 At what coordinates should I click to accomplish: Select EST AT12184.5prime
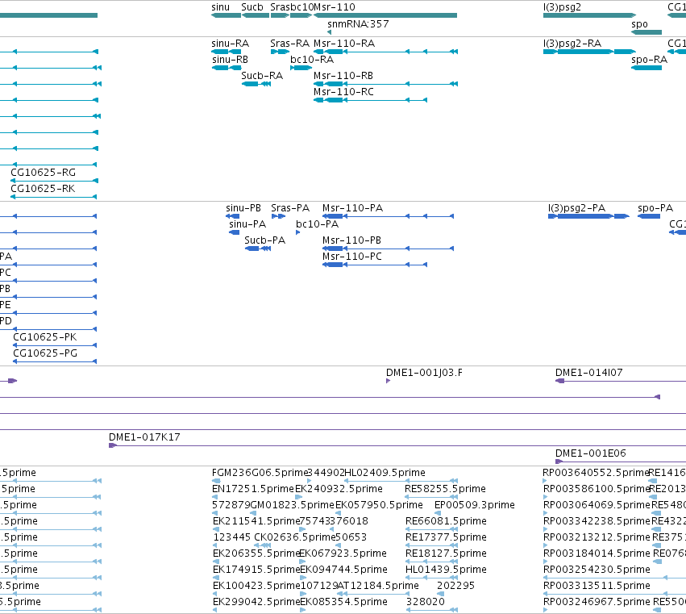point(378,587)
